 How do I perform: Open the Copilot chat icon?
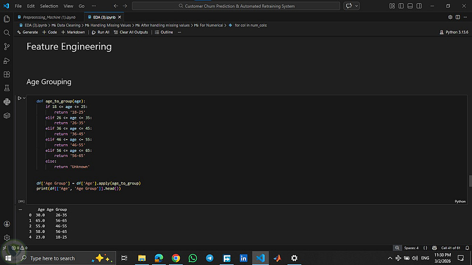click(x=349, y=6)
